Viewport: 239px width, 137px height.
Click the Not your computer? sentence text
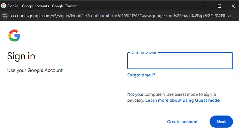click(x=146, y=94)
